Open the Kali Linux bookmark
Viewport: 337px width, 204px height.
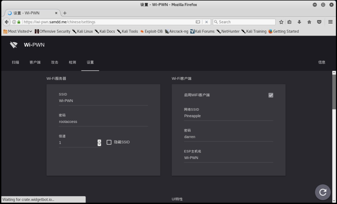[x=83, y=31]
